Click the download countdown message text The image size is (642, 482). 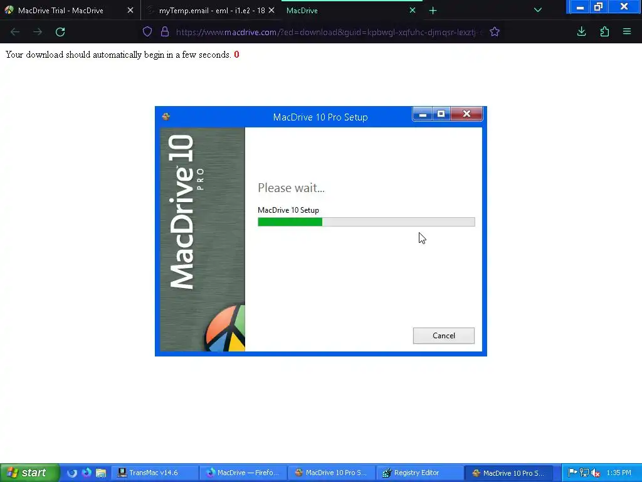(118, 55)
